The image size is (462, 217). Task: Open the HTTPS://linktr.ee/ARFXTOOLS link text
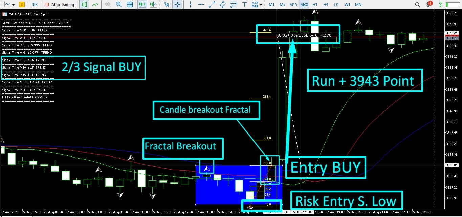pyautogui.click(x=24, y=97)
